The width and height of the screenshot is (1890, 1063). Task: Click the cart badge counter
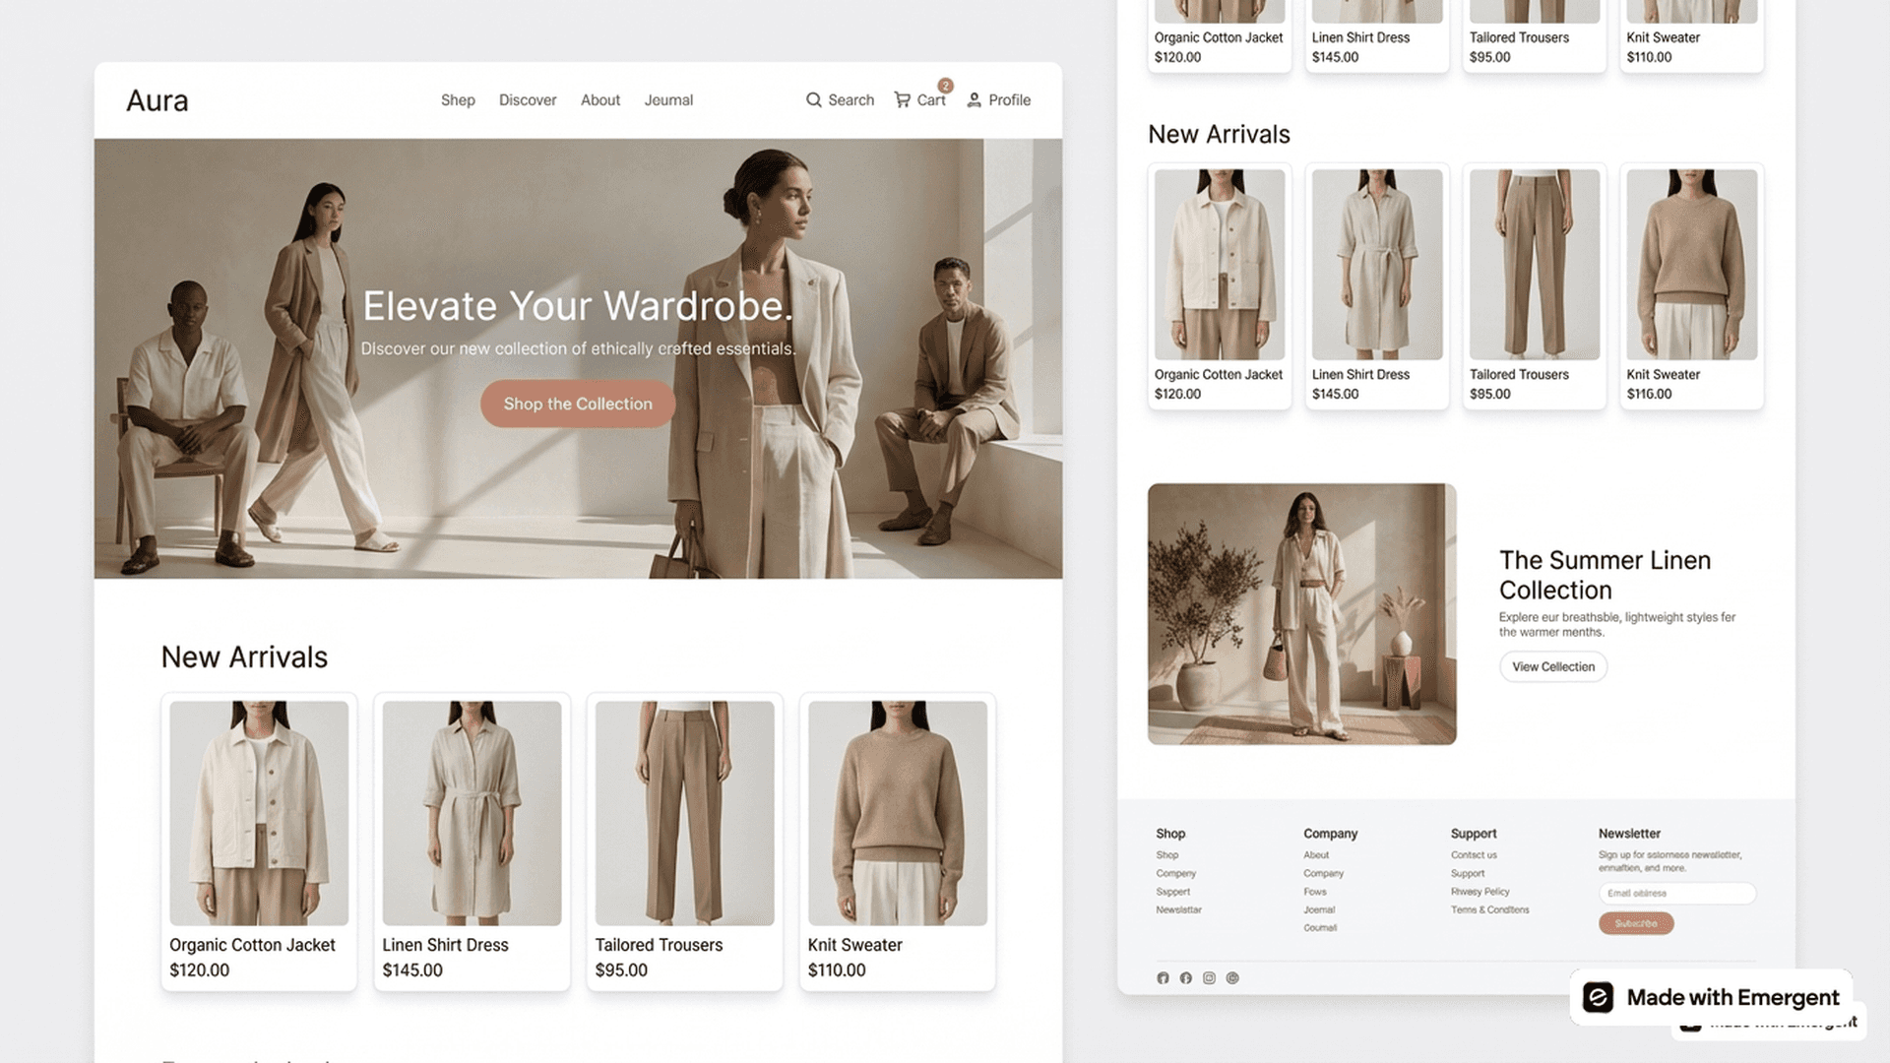click(945, 86)
